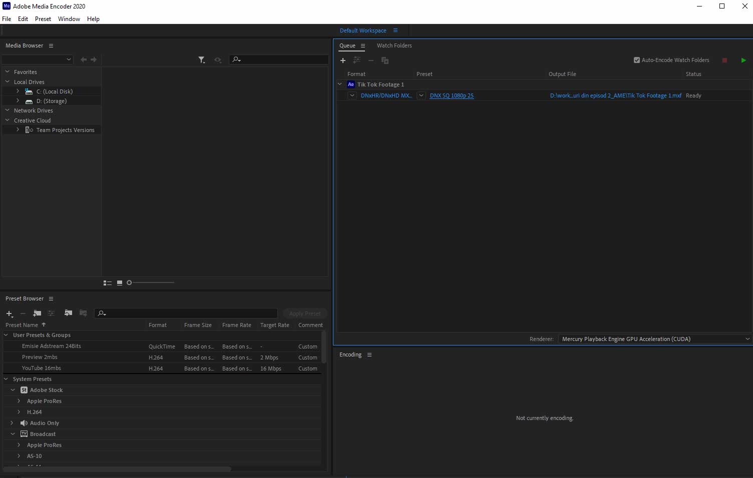Add a source to the encoding queue
Screen dimensions: 753x478
tap(343, 60)
